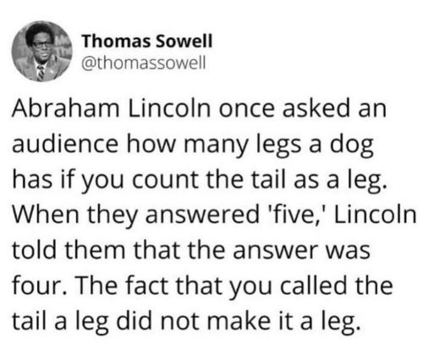The width and height of the screenshot is (423, 349).
Task: Open Thomas Sowell's profile picture
Action: (x=42, y=52)
